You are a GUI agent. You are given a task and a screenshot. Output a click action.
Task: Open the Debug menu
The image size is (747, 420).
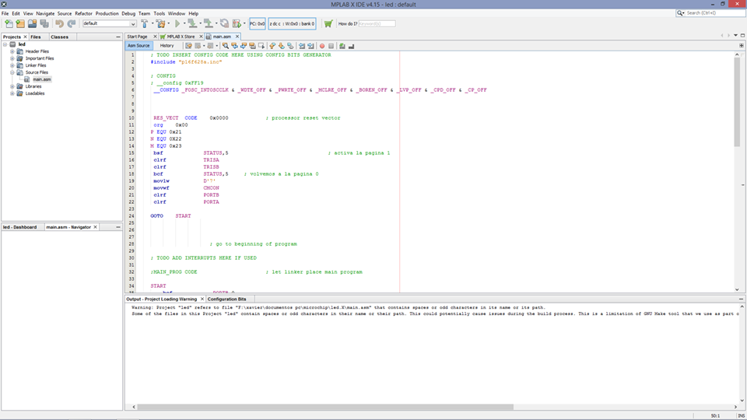point(128,13)
